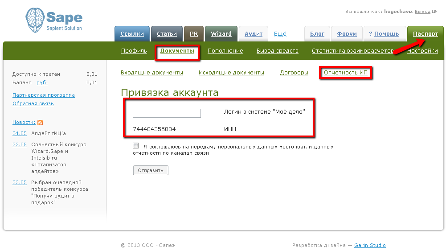The image size is (446, 251).
Task: Go to the Форум tab
Action: click(347, 34)
